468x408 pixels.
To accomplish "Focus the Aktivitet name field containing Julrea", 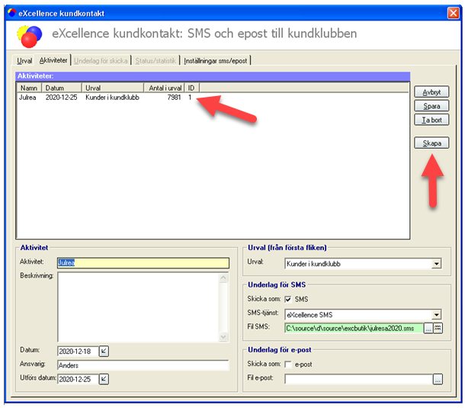I will 143,263.
